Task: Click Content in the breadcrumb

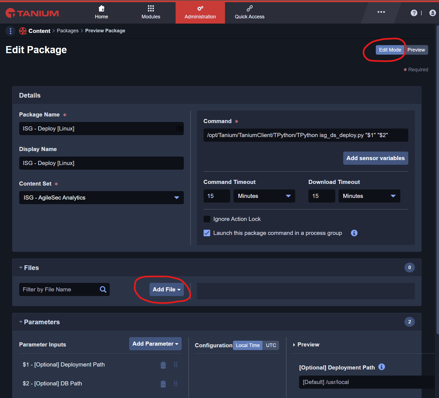Action: coord(40,31)
